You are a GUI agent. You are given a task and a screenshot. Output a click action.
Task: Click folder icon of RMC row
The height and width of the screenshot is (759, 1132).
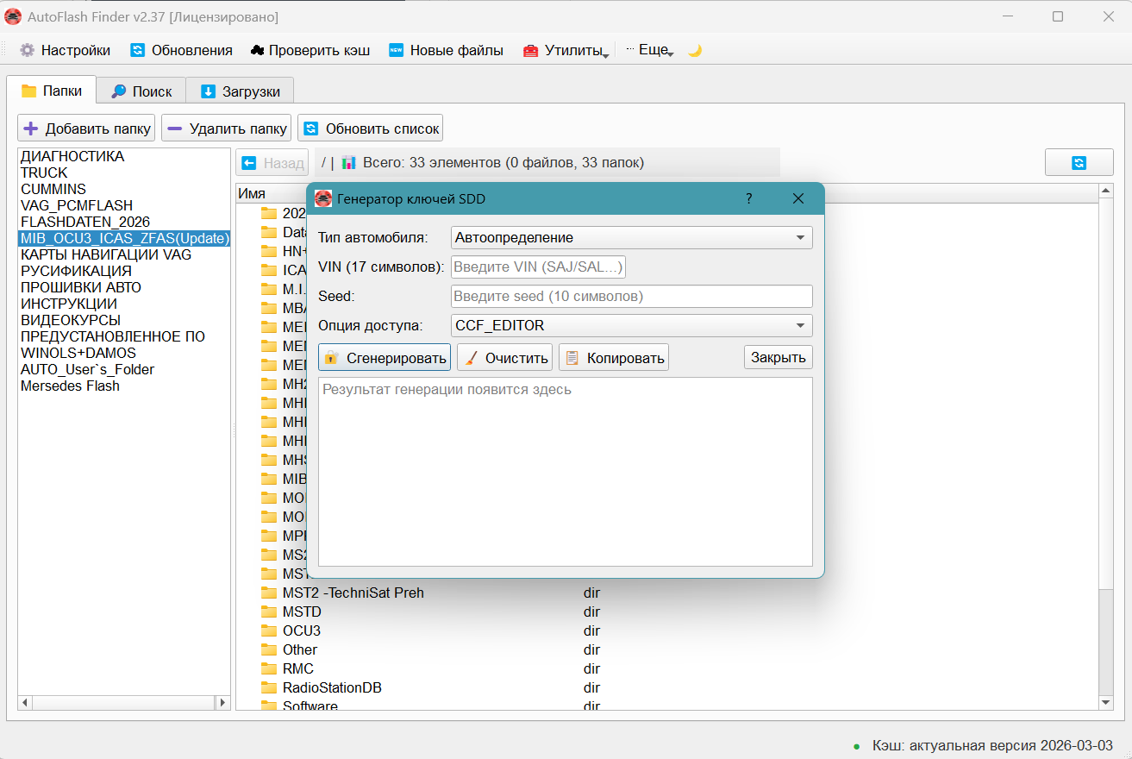(269, 668)
